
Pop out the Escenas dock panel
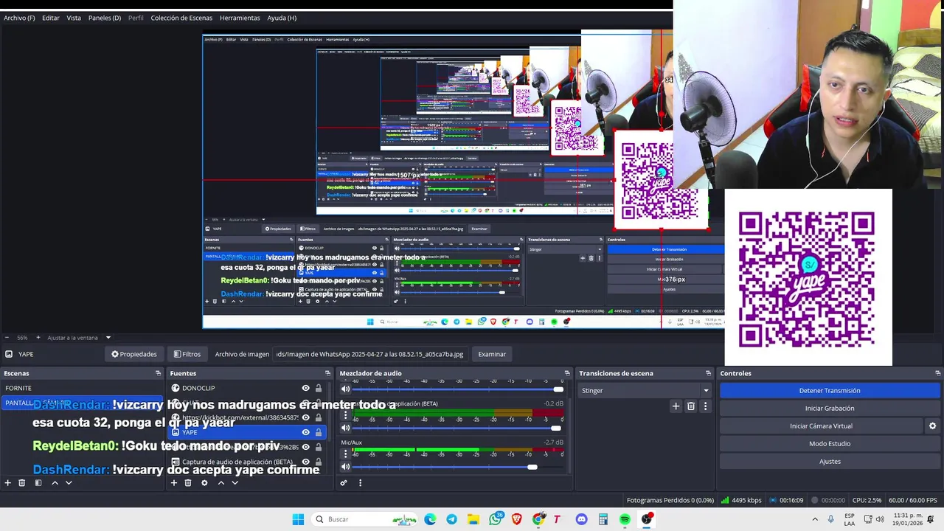click(x=158, y=373)
